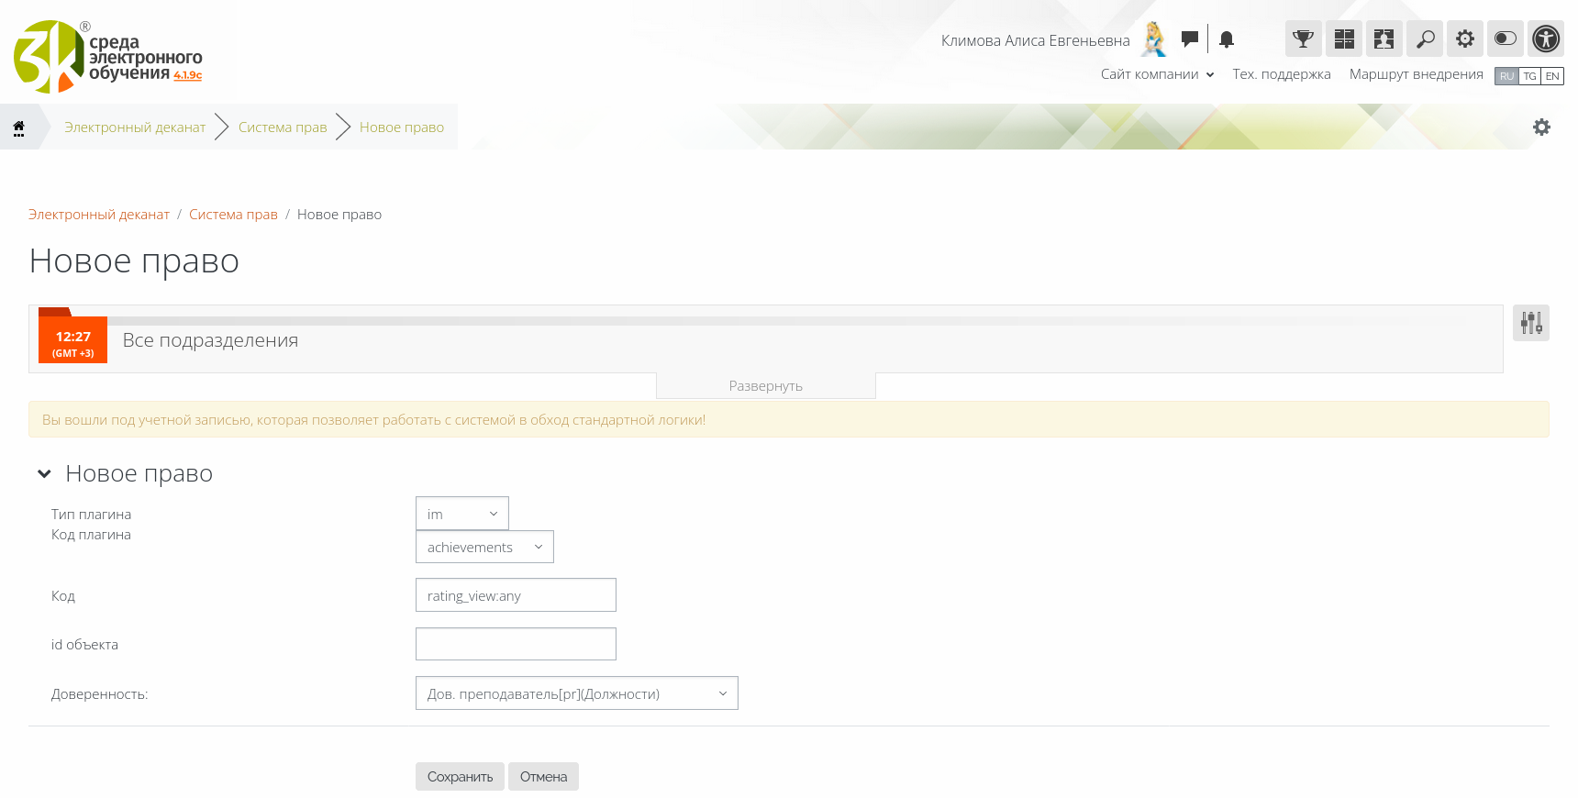Click the Отмена button

point(543,776)
